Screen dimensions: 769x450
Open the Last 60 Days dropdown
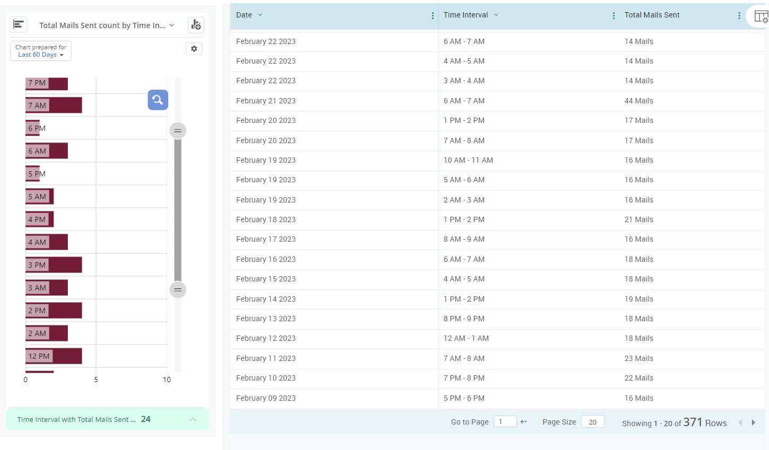(x=40, y=55)
